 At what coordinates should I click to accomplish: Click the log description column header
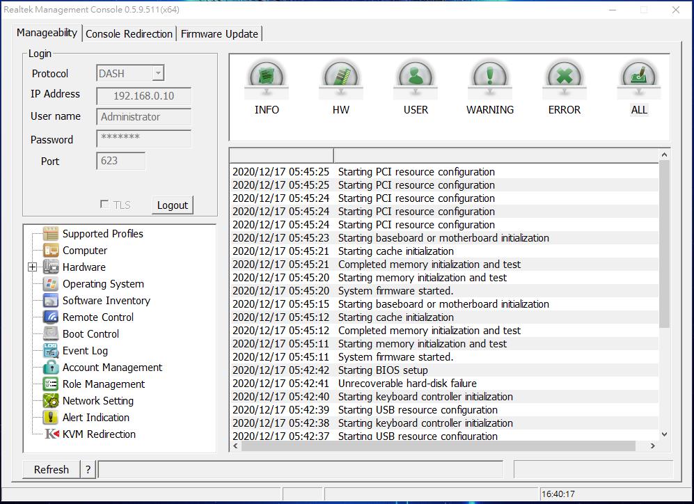click(496, 156)
